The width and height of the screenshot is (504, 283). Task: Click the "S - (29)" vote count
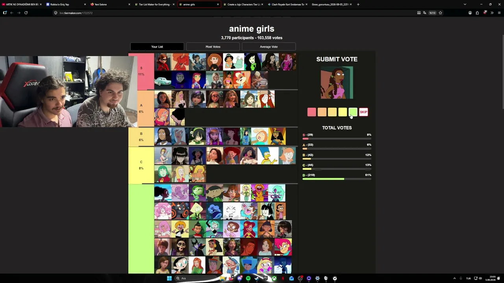[x=308, y=135]
